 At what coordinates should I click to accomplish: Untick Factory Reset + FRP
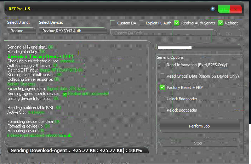(162, 87)
